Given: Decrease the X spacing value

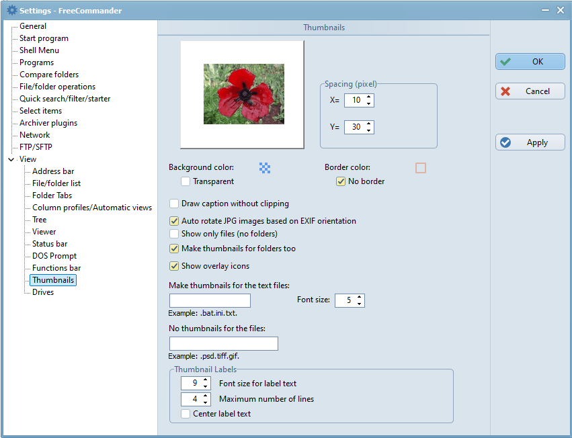Looking at the screenshot, I should coord(369,103).
